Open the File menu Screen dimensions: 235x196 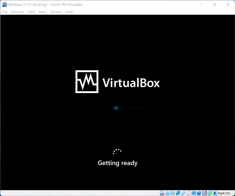point(5,12)
